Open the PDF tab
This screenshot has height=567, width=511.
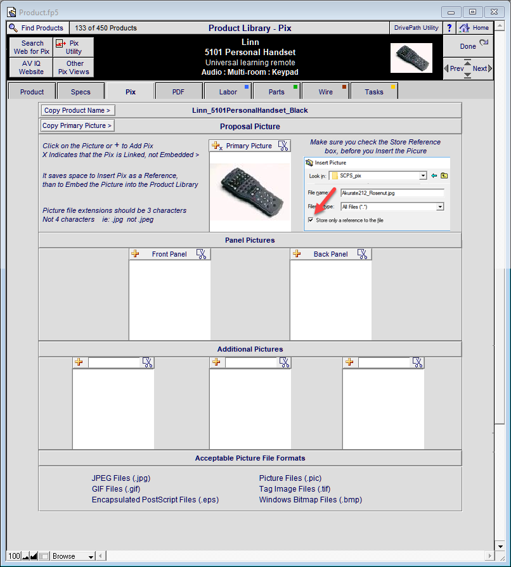[x=178, y=91]
